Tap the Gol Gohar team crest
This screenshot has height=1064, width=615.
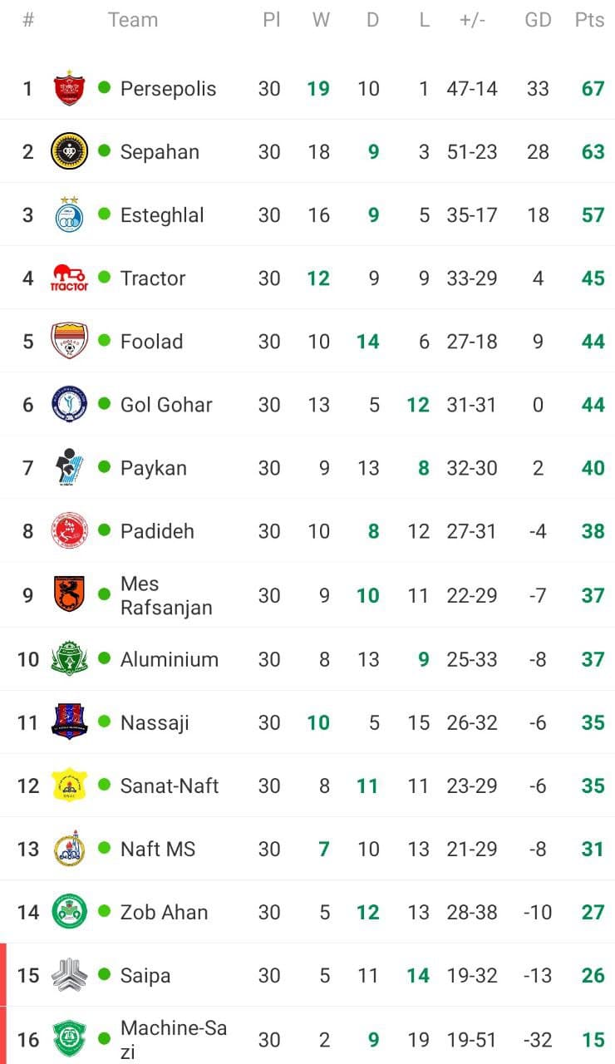pos(69,404)
